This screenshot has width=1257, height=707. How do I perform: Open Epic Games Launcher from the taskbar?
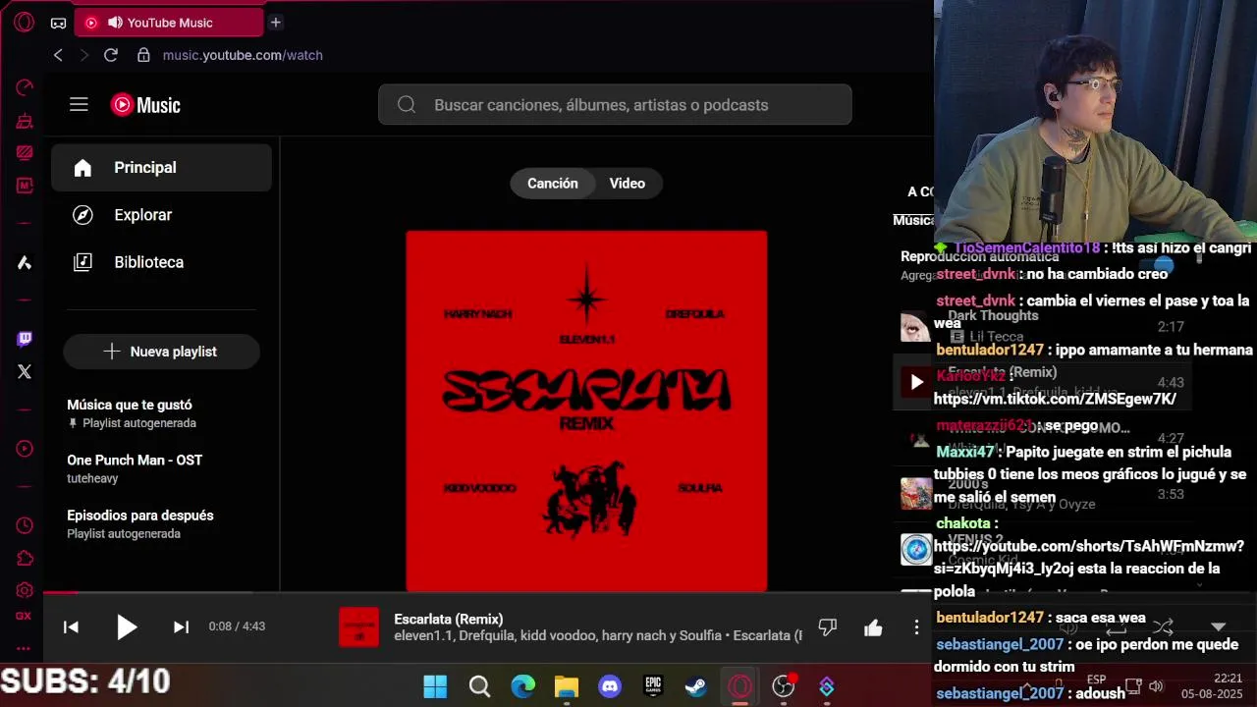tap(653, 686)
